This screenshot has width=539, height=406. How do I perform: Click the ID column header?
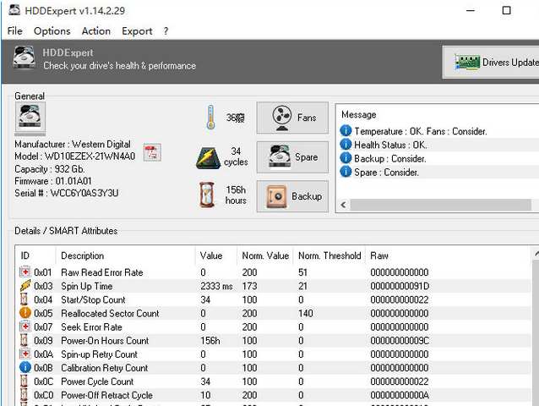click(x=35, y=255)
